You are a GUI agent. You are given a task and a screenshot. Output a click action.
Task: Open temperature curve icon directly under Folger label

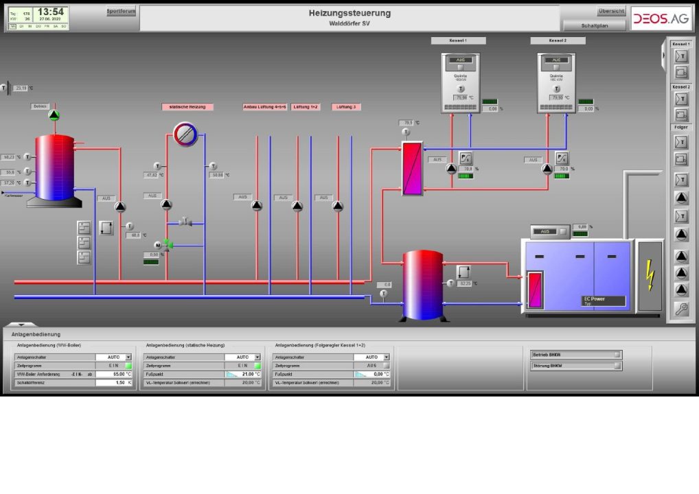pos(681,142)
